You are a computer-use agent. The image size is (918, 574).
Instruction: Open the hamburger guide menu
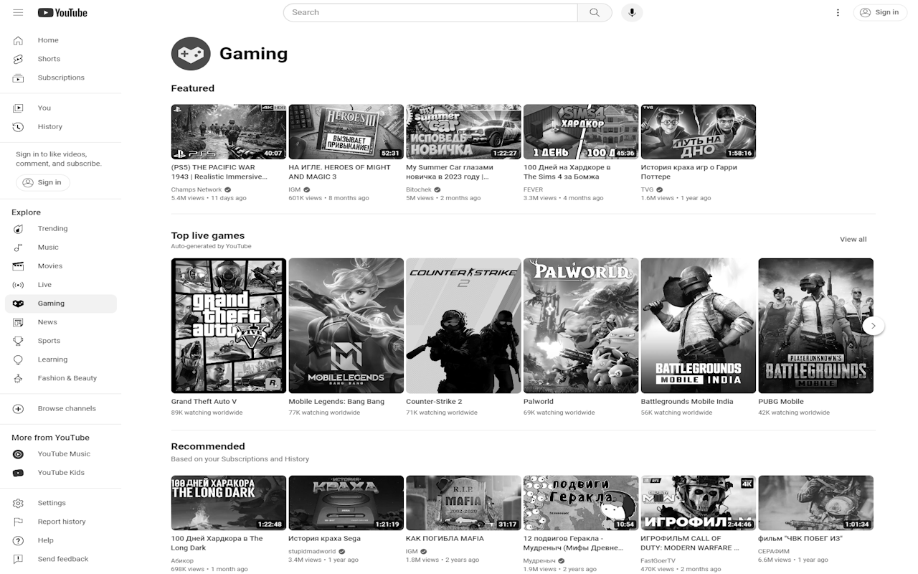[x=18, y=12]
